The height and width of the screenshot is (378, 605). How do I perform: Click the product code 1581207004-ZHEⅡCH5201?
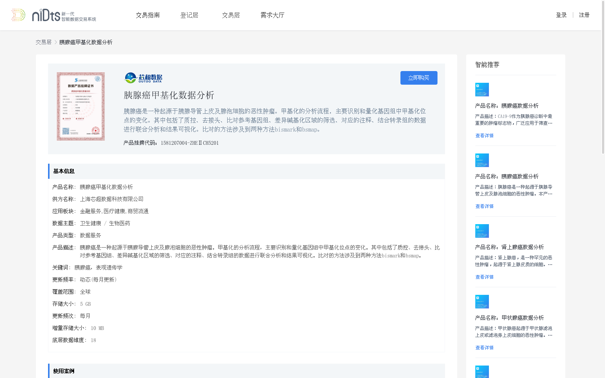click(189, 143)
